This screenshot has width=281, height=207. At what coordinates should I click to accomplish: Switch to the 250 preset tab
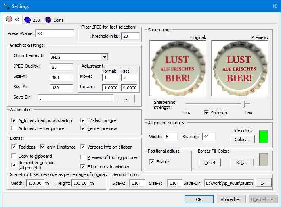(x=32, y=20)
